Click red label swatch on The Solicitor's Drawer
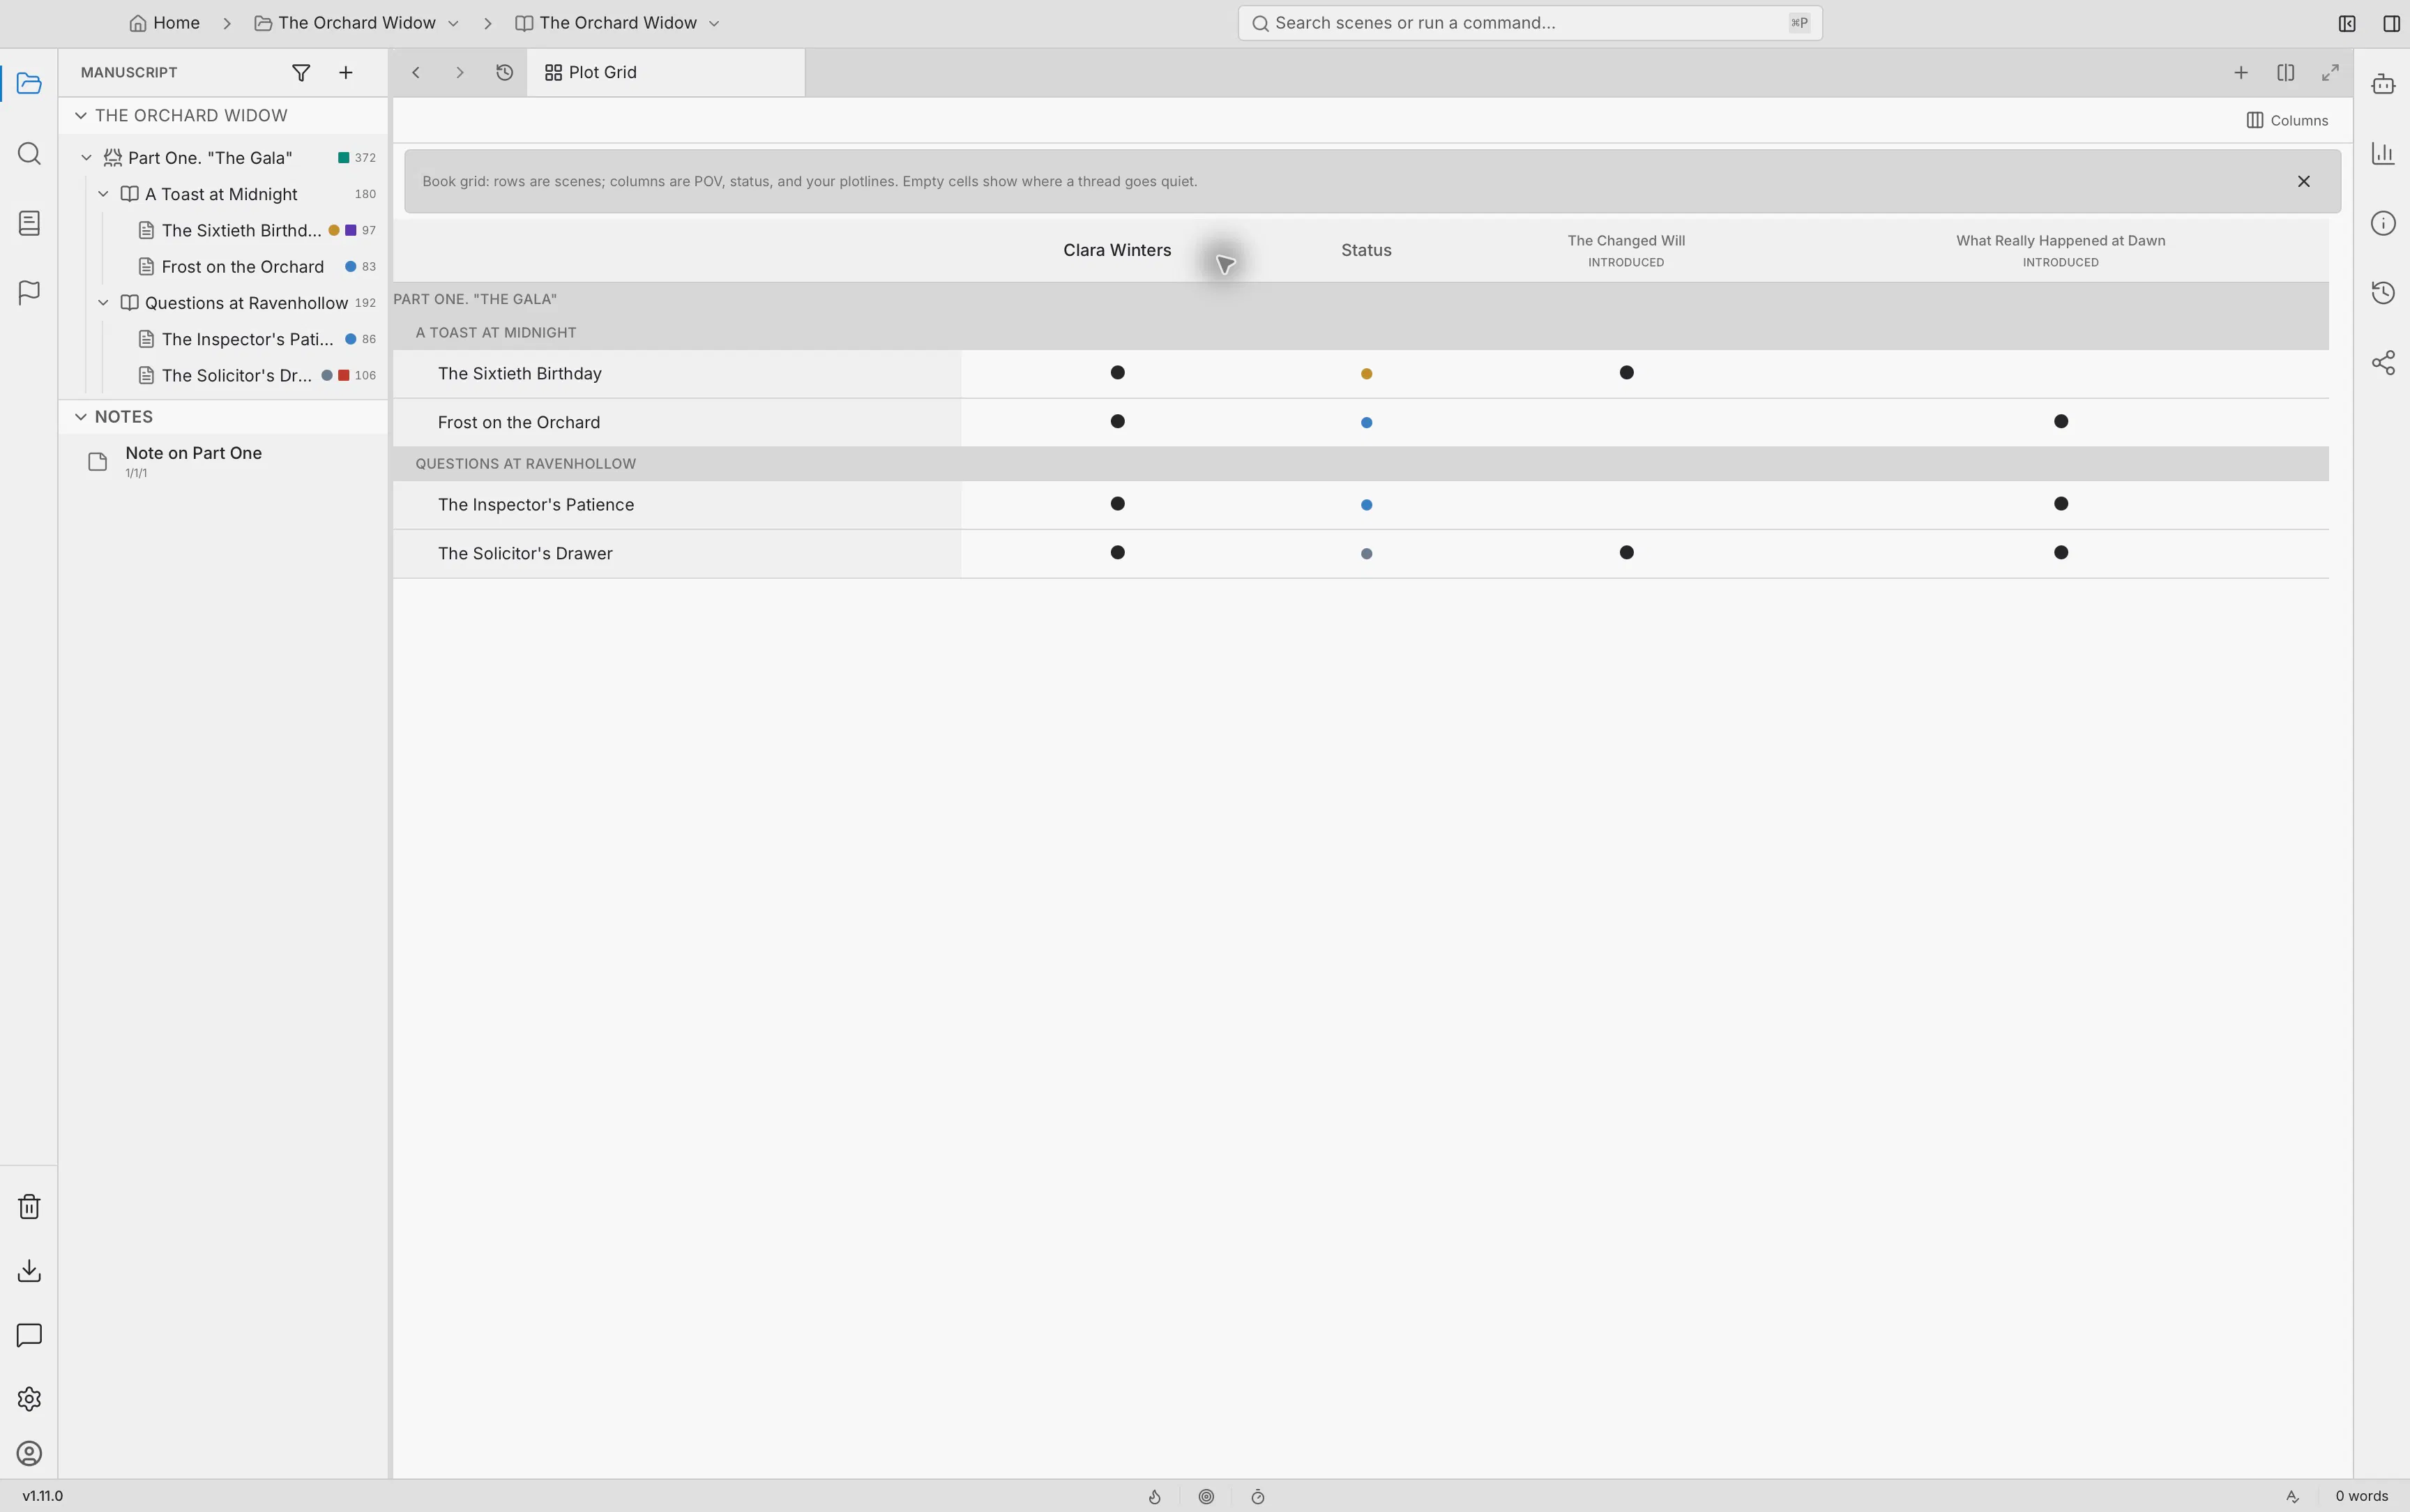 pyautogui.click(x=344, y=375)
